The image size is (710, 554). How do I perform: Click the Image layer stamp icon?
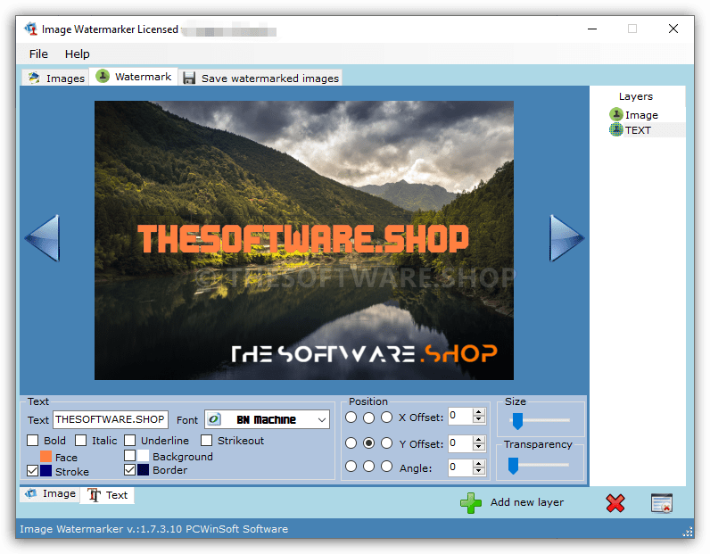(x=615, y=114)
